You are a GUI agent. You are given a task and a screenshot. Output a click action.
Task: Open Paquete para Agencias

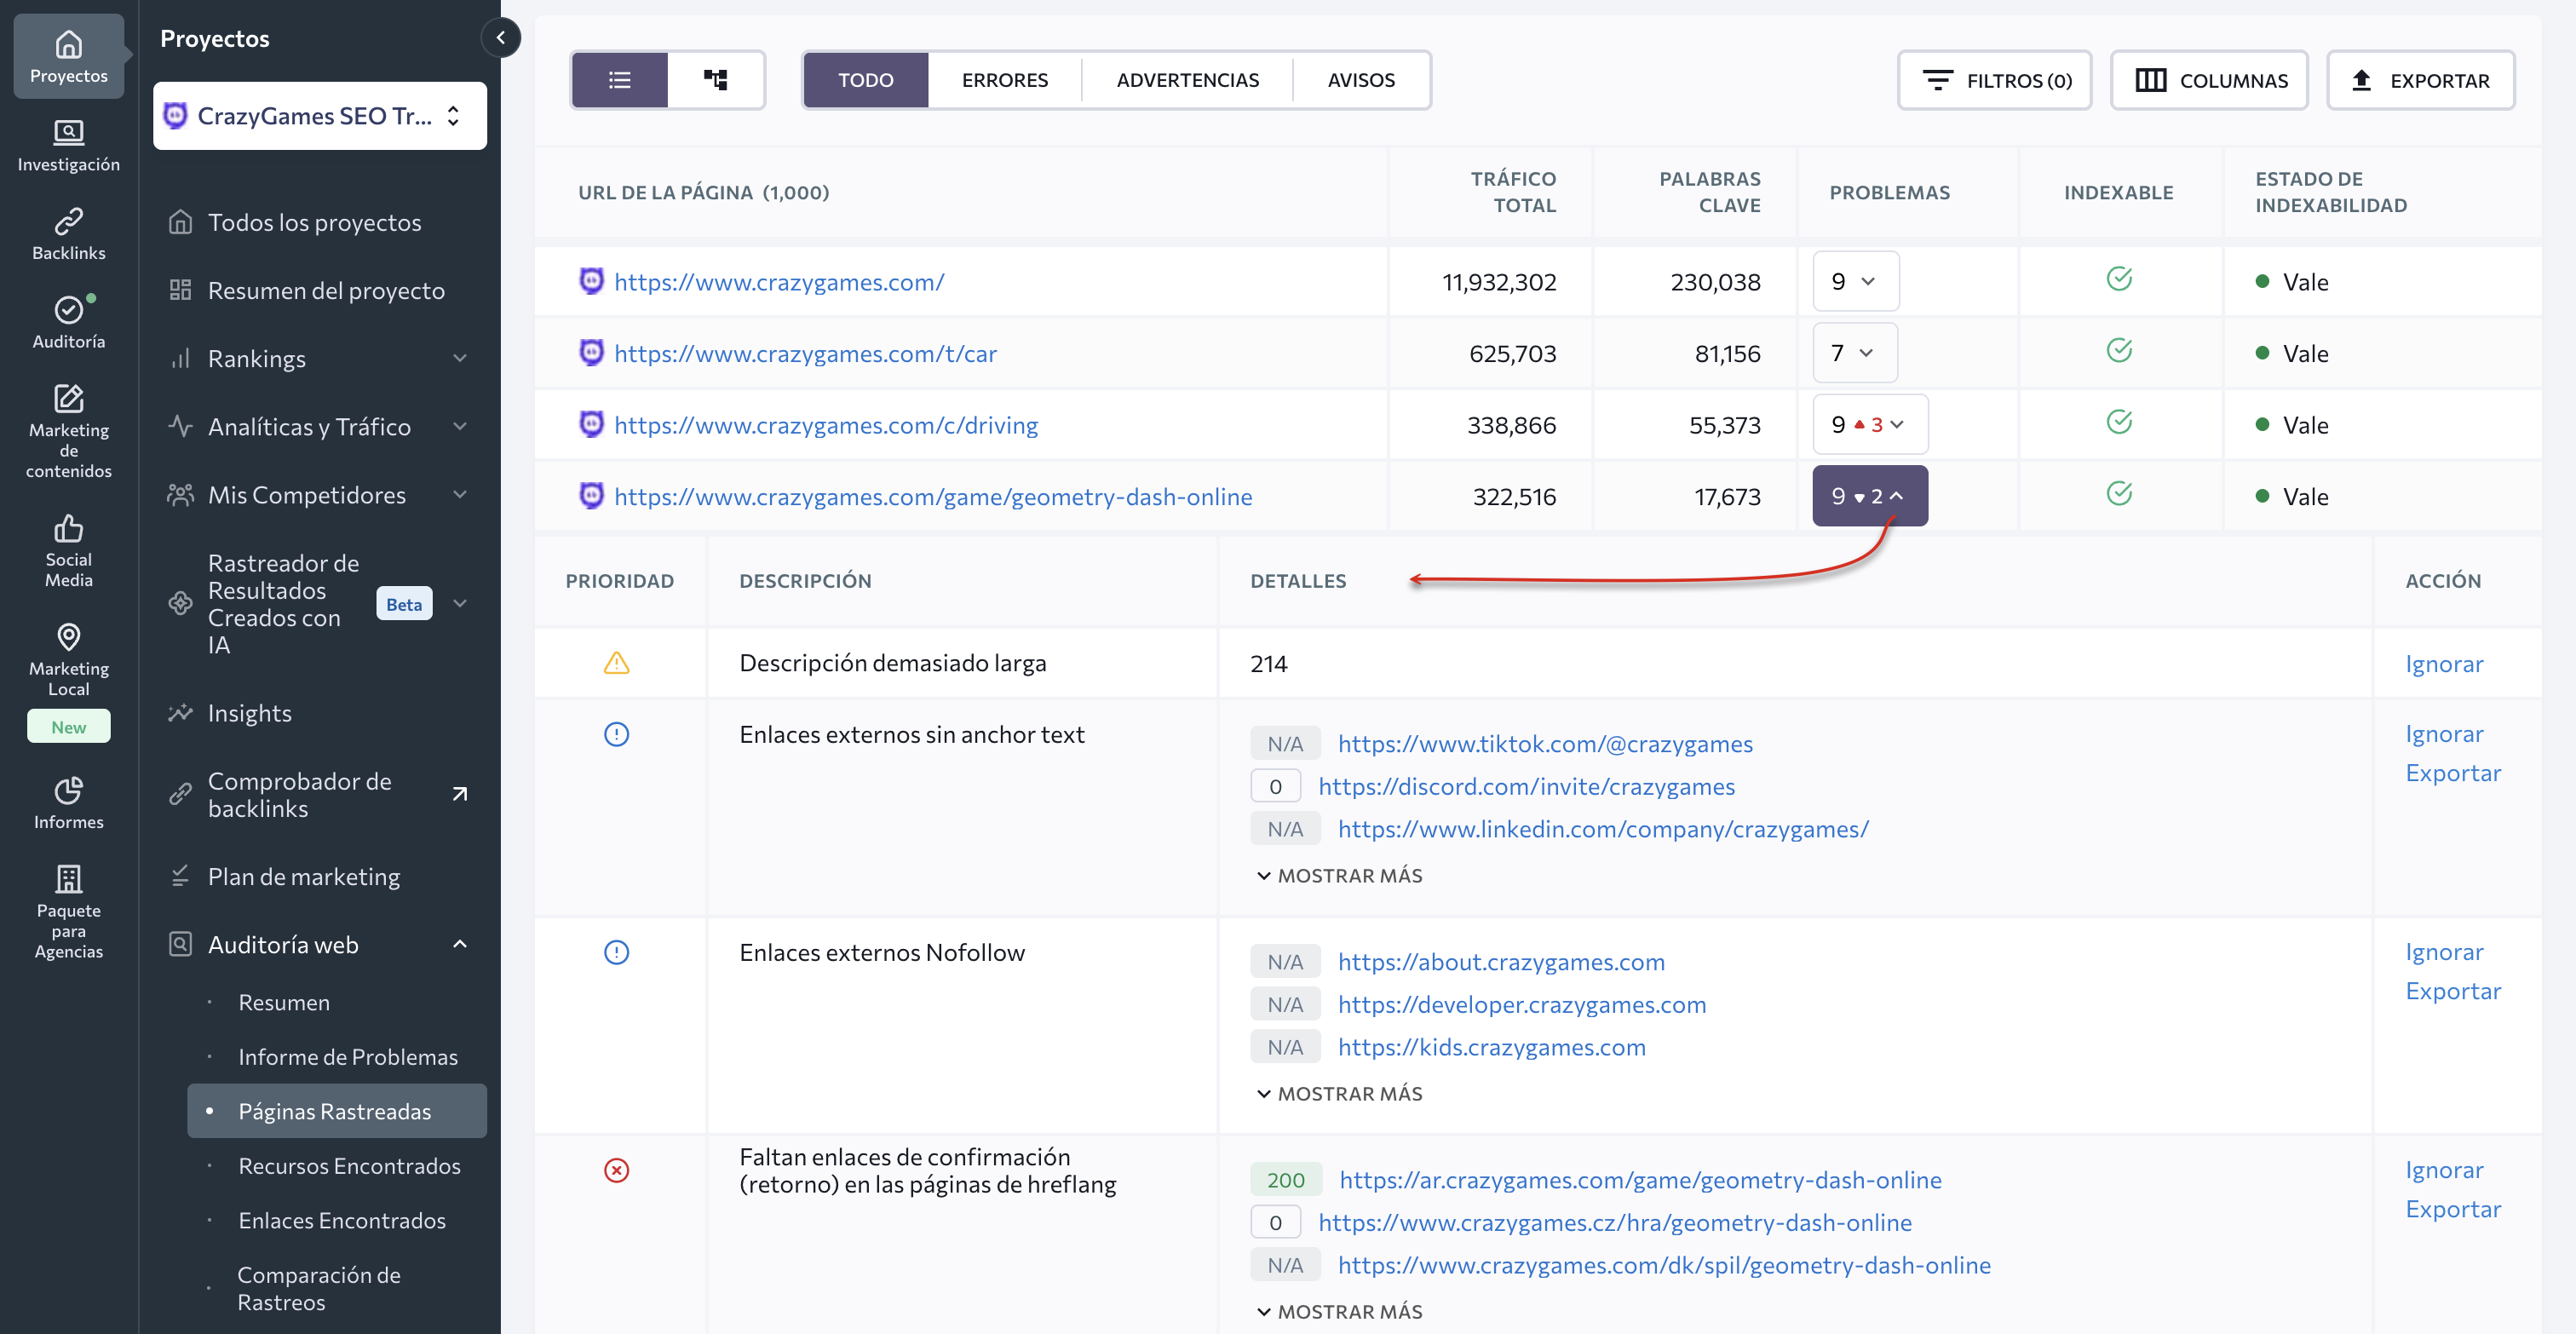[x=68, y=911]
